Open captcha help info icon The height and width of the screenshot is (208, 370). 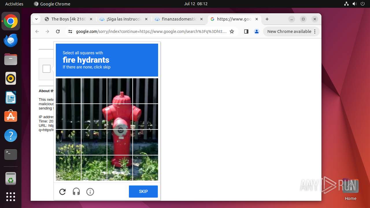(x=90, y=192)
